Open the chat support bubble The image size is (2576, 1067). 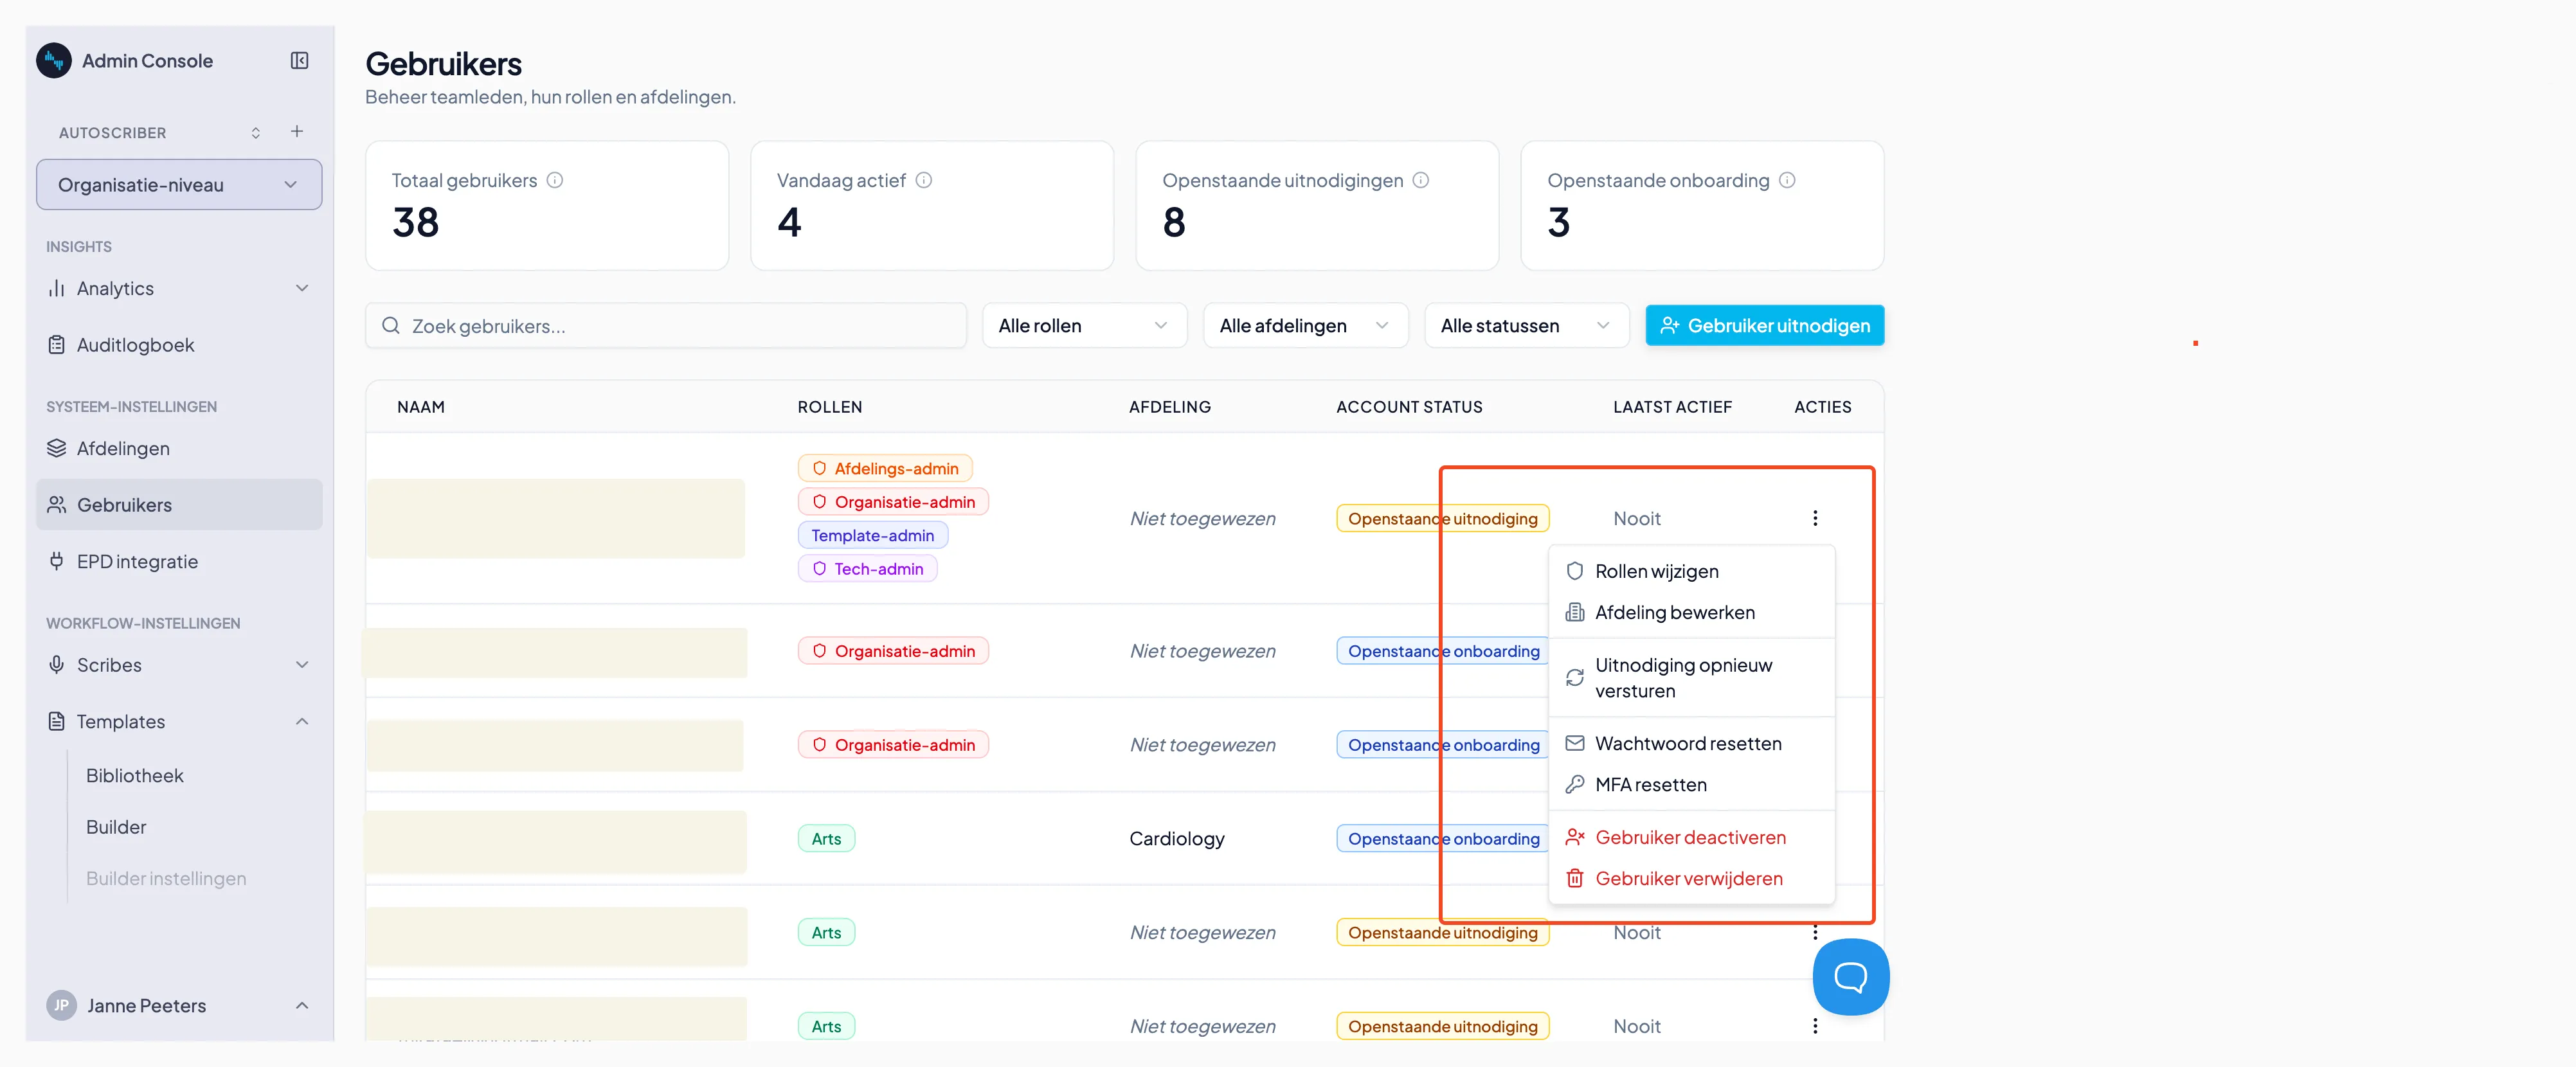(1850, 977)
